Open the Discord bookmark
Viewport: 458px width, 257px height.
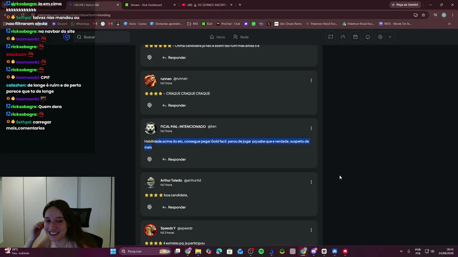coord(59,24)
